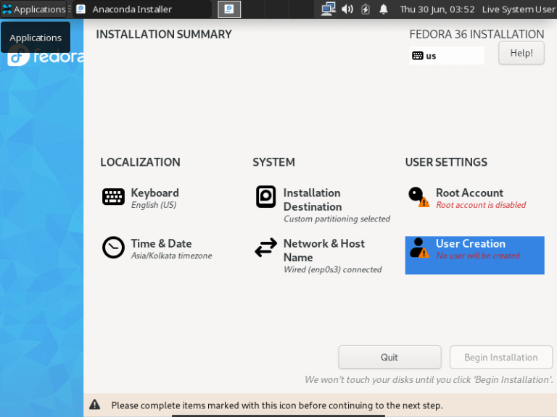This screenshot has height=417, width=557.
Task: Click the Root Account key icon
Action: click(x=418, y=197)
